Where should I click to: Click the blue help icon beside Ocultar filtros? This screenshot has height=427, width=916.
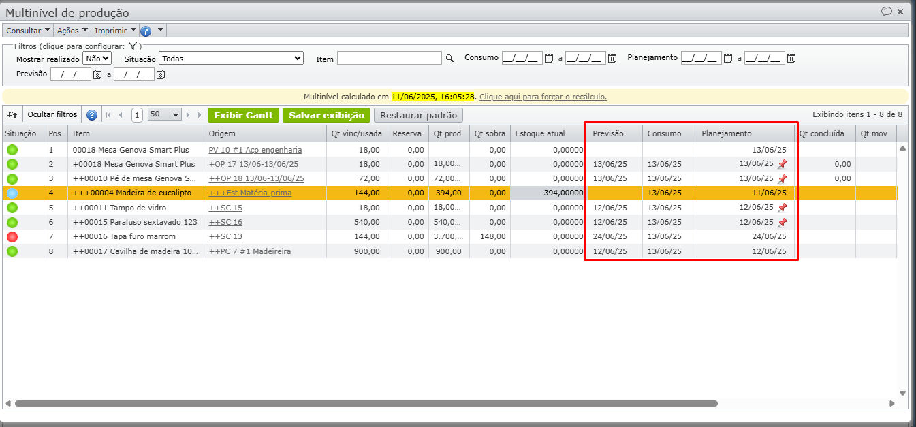(92, 115)
